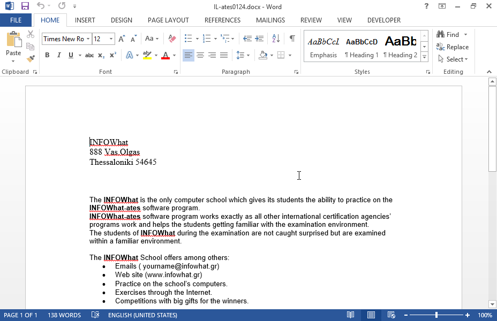Viewport: 497px width, 321px height.
Task: Toggle Underline formatting
Action: click(71, 56)
